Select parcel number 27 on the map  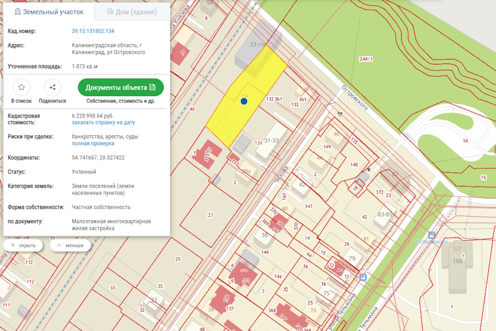pyautogui.click(x=211, y=215)
